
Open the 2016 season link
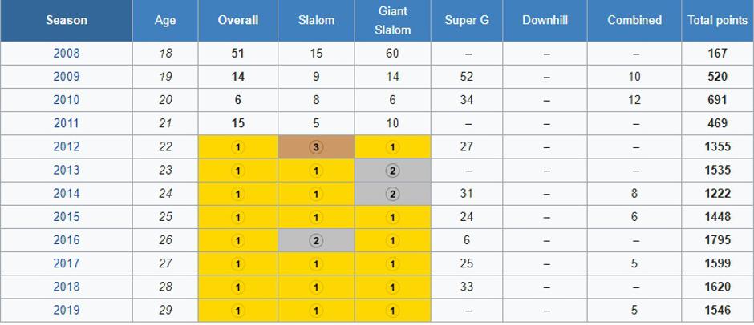point(66,240)
